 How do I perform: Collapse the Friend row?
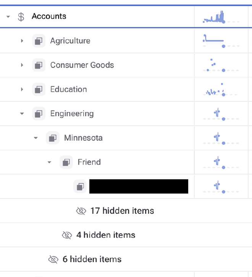pos(49,162)
